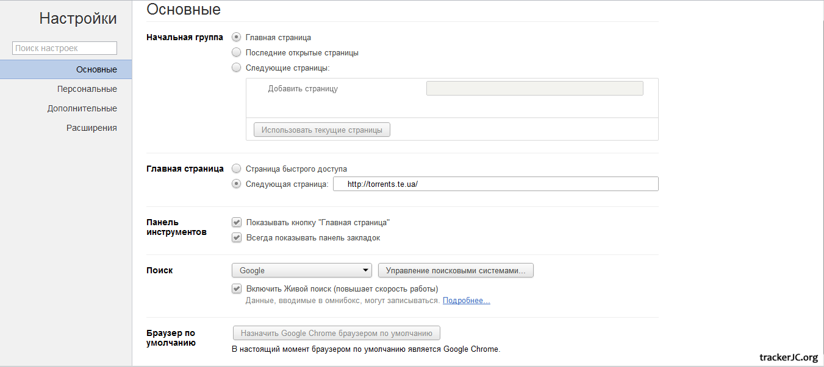Screen dimensions: 824x367
Task: Follow the 'Подробнее...' link
Action: point(466,301)
